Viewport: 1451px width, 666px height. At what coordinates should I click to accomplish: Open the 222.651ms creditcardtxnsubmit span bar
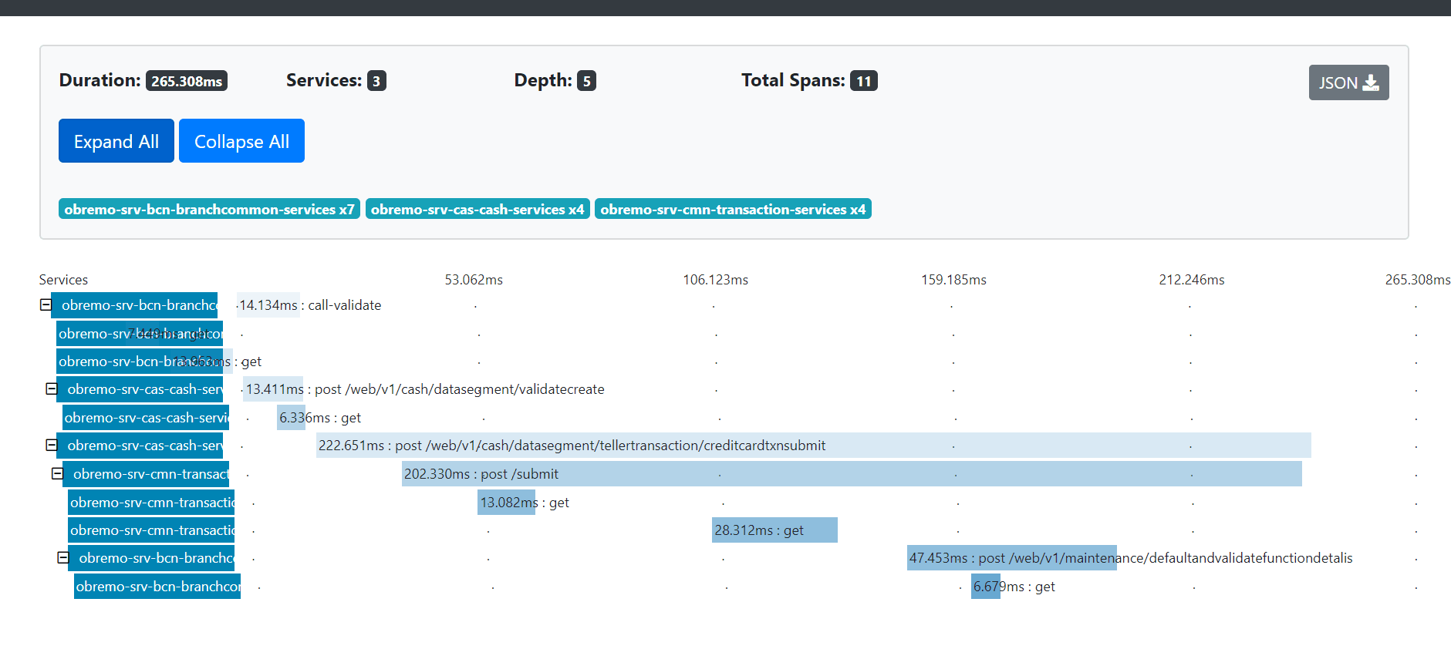click(814, 446)
